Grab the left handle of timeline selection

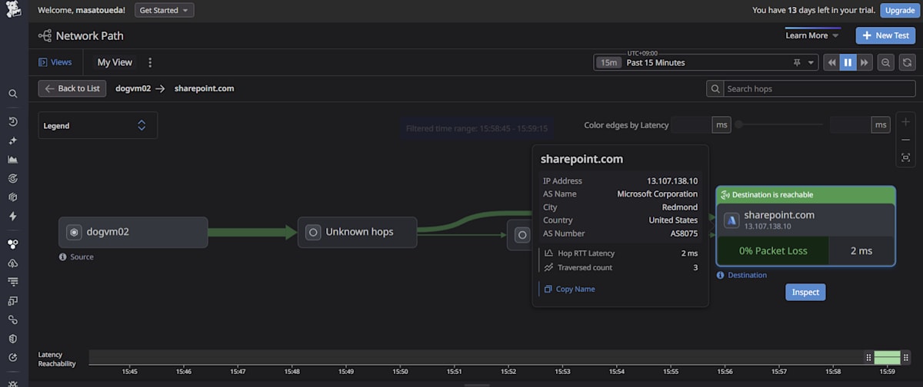869,357
